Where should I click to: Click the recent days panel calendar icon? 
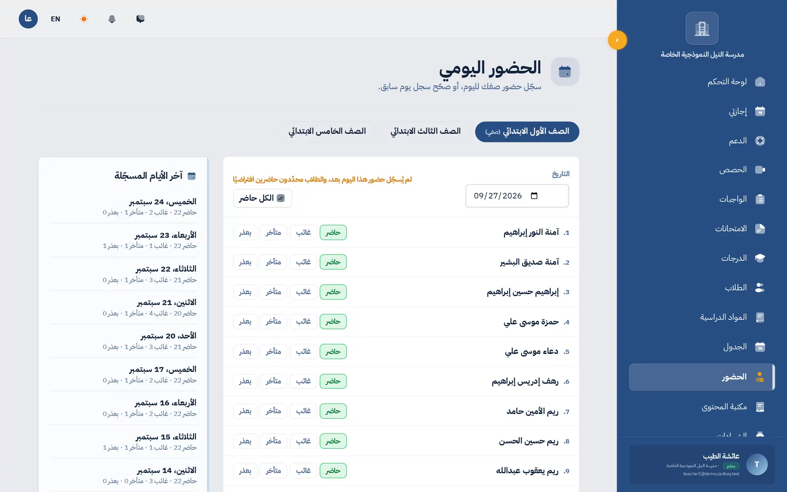(x=192, y=176)
